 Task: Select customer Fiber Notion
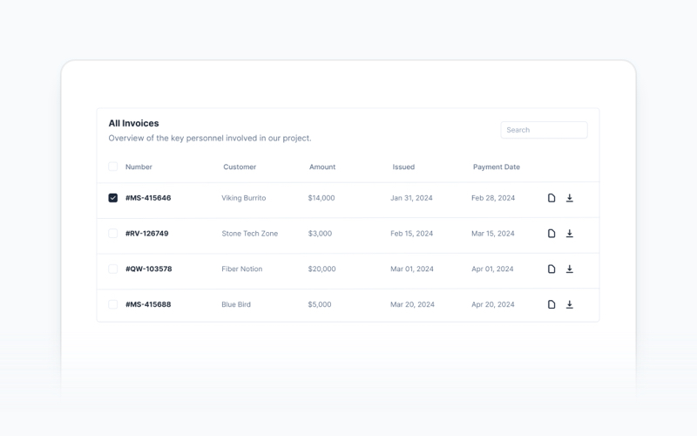pyautogui.click(x=242, y=269)
